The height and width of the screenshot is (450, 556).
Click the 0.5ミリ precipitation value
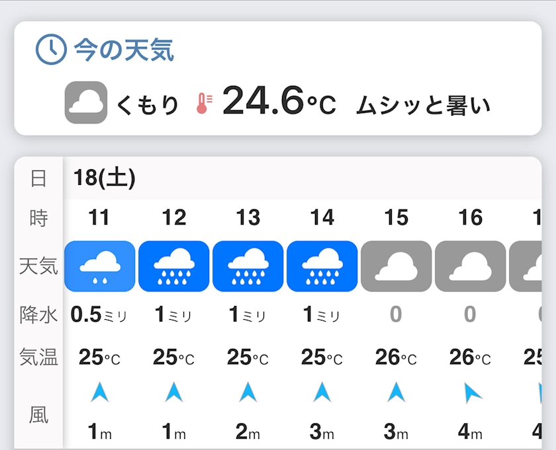coord(99,315)
